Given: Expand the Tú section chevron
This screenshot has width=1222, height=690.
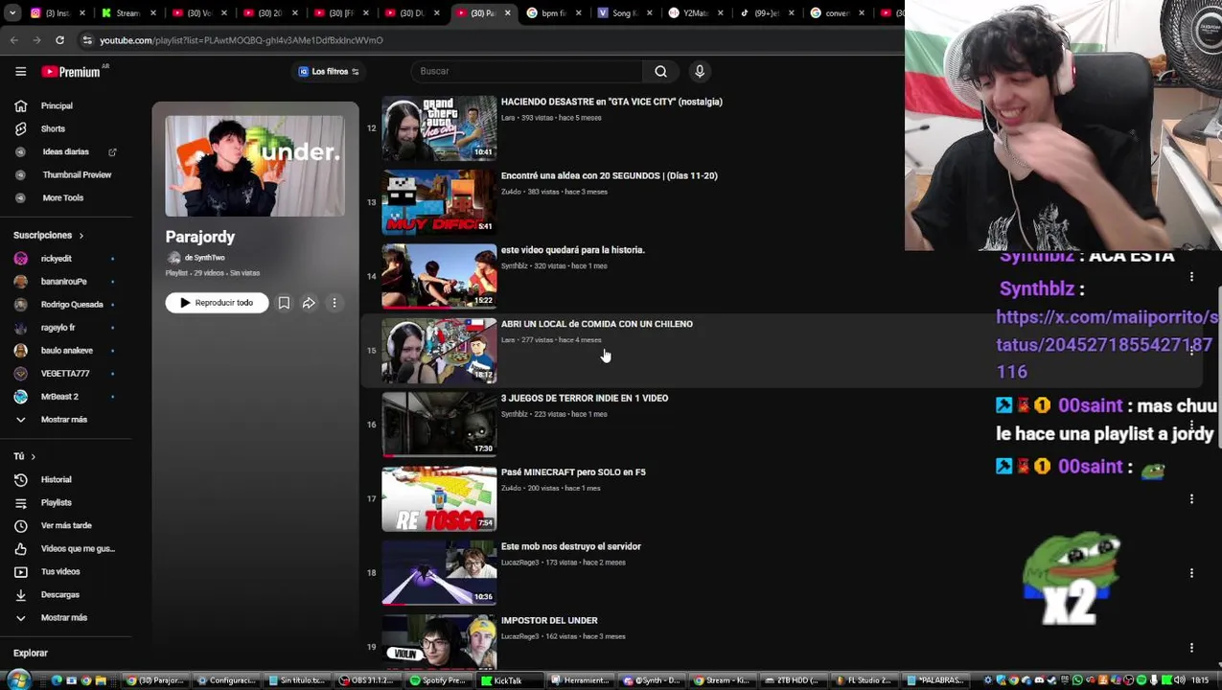Looking at the screenshot, I should pos(33,456).
